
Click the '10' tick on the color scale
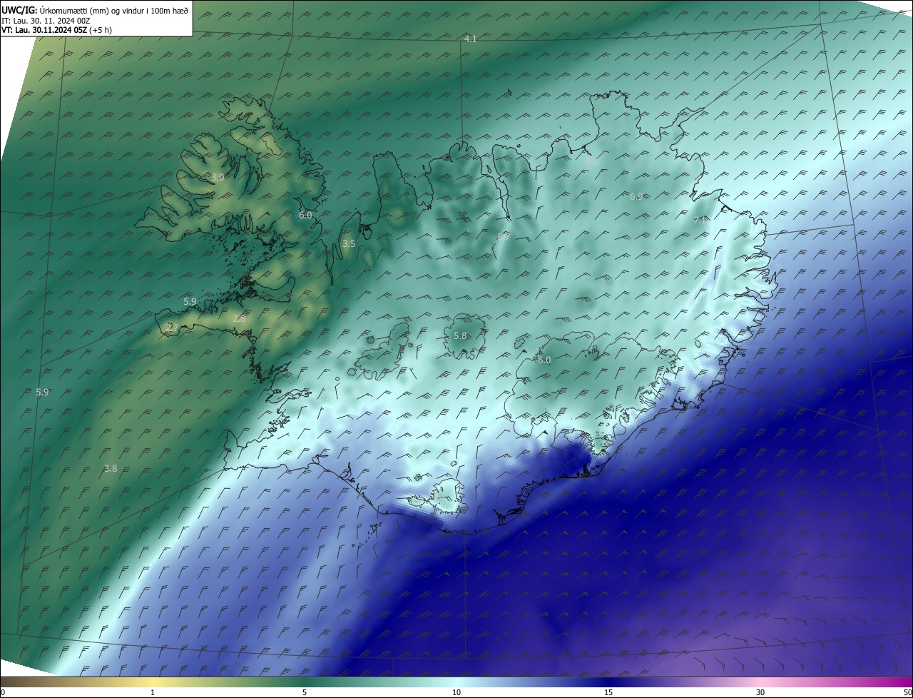(x=456, y=693)
